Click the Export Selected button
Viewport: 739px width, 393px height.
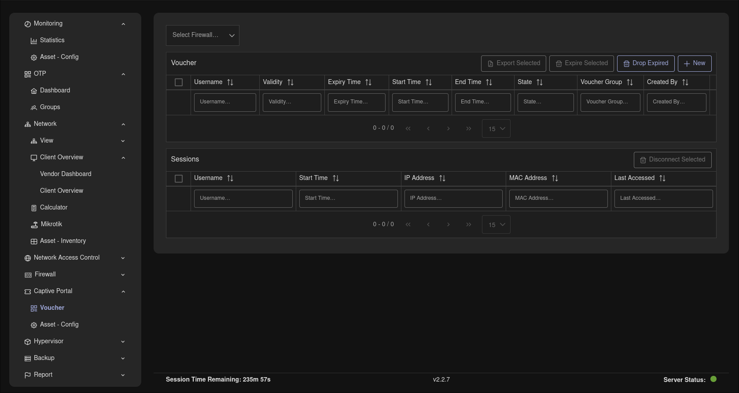click(x=514, y=63)
